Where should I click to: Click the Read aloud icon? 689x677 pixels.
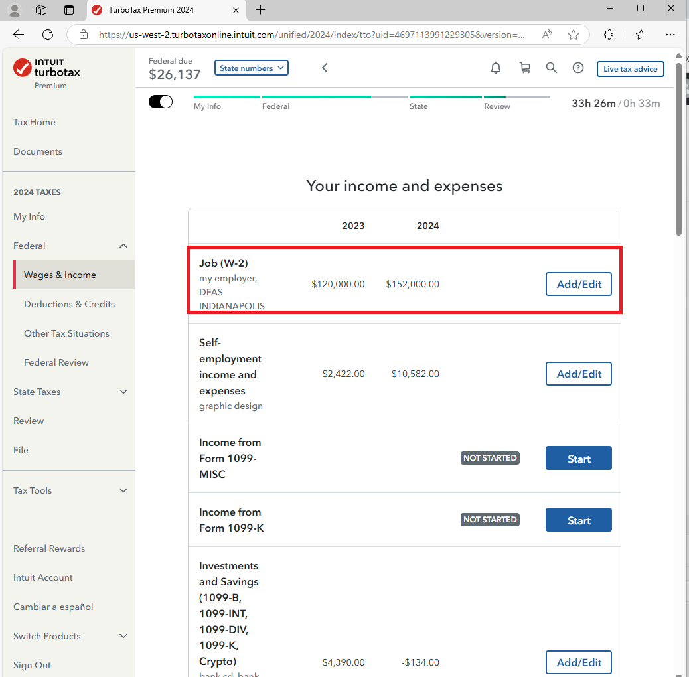547,35
